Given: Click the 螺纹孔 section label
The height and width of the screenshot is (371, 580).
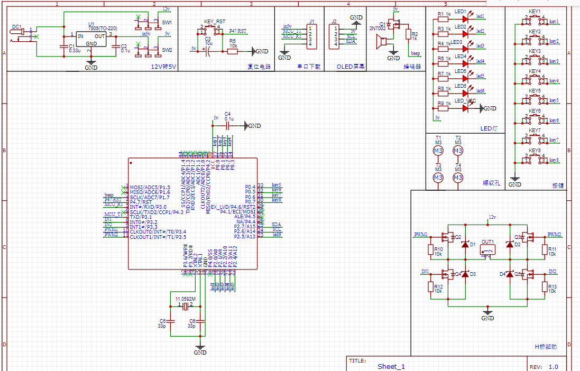Looking at the screenshot, I should click(x=491, y=183).
